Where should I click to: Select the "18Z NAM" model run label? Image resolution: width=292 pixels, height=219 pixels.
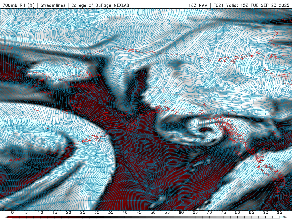point(198,5)
